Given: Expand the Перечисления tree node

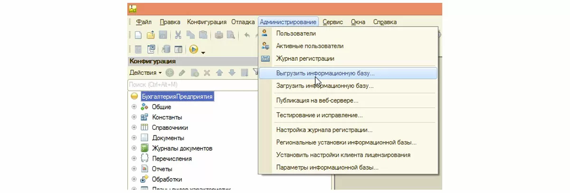Looking at the screenshot, I should click(x=134, y=158).
